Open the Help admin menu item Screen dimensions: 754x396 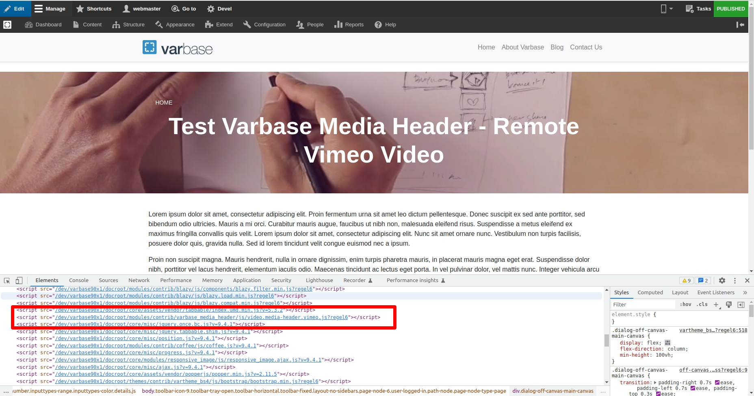tap(385, 25)
